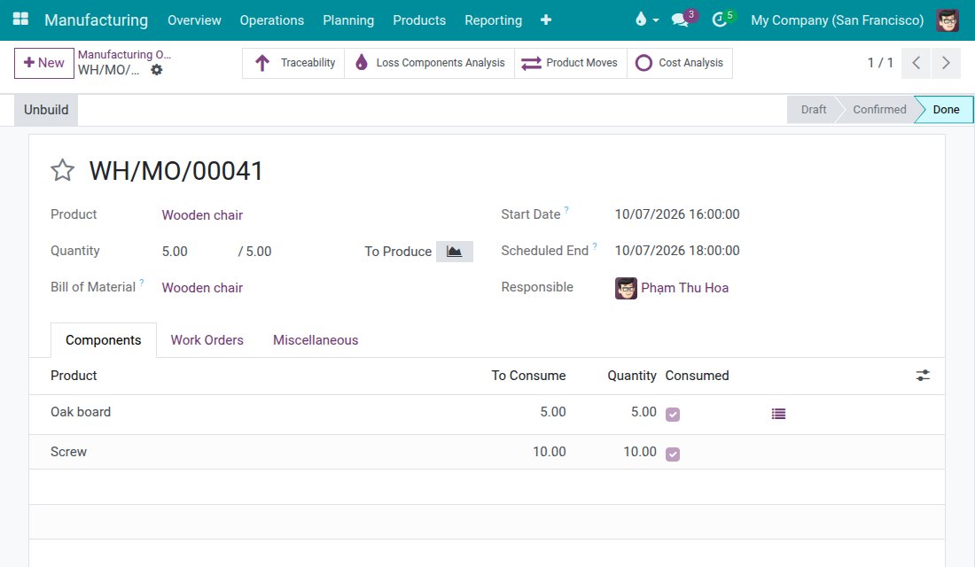
Task: Open Cost Analysis report
Action: pyautogui.click(x=680, y=63)
